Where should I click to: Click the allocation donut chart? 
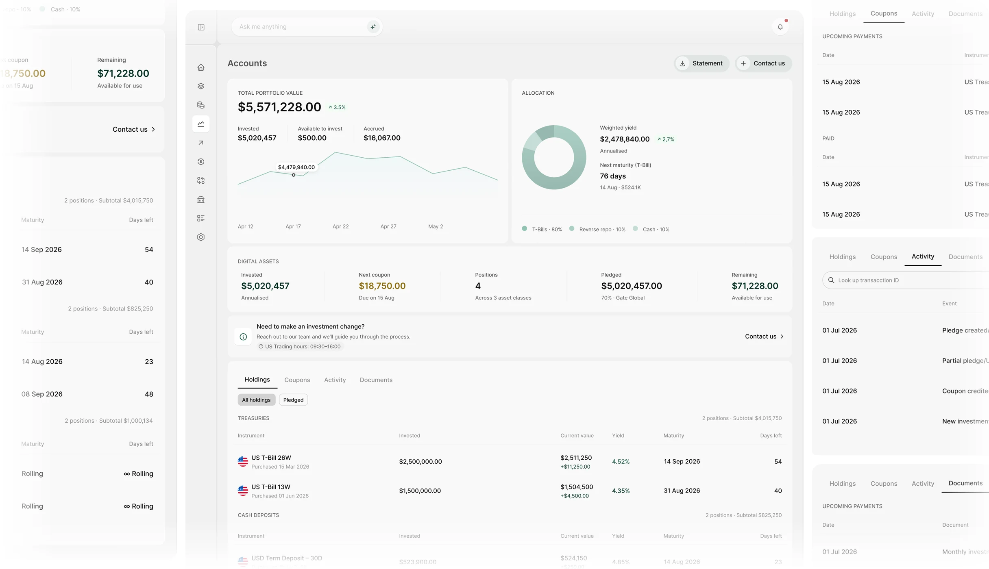tap(554, 157)
